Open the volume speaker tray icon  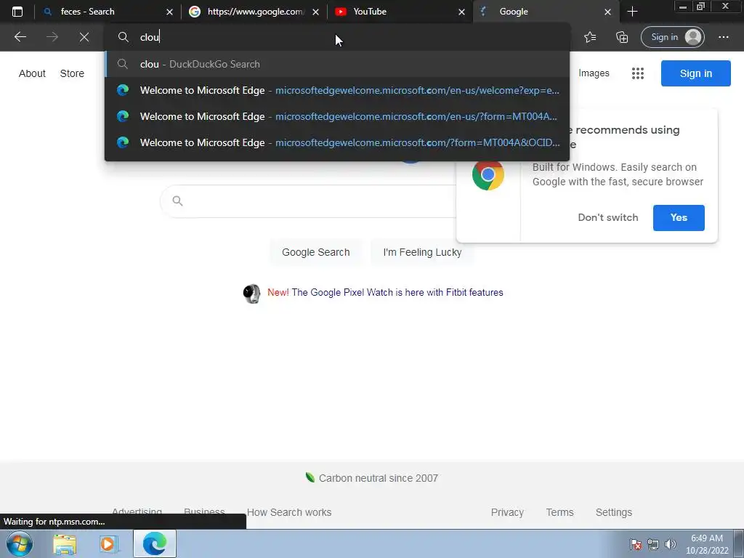(671, 544)
